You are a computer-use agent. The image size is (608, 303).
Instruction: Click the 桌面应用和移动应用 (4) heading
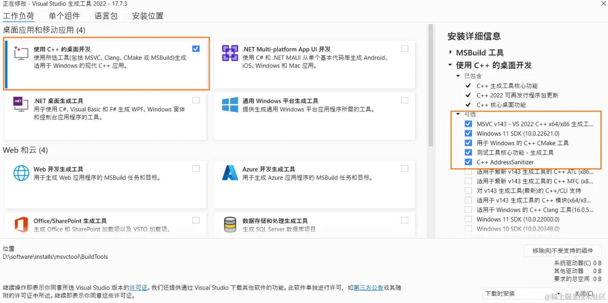[44, 30]
